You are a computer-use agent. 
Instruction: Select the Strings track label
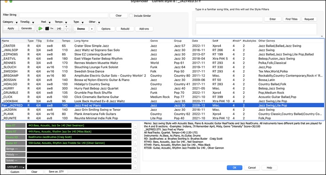tap(16, 149)
